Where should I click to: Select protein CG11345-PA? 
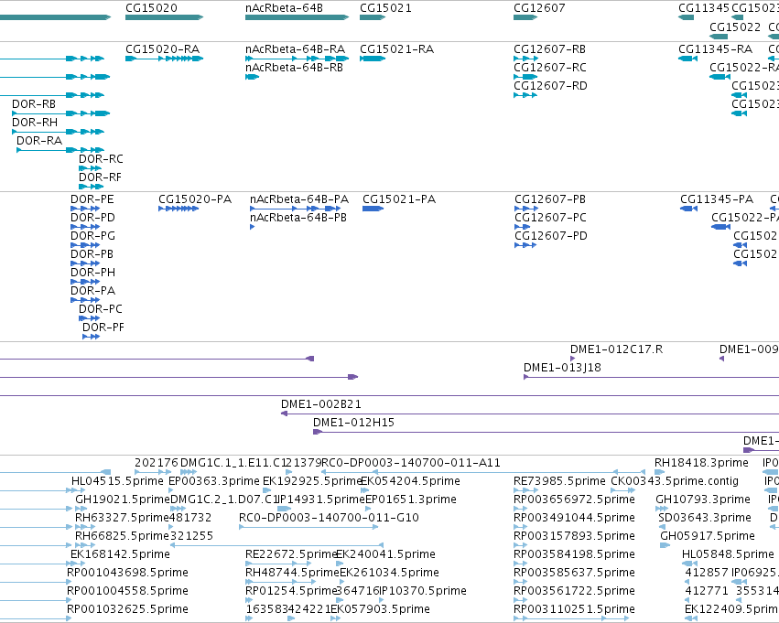(717, 199)
